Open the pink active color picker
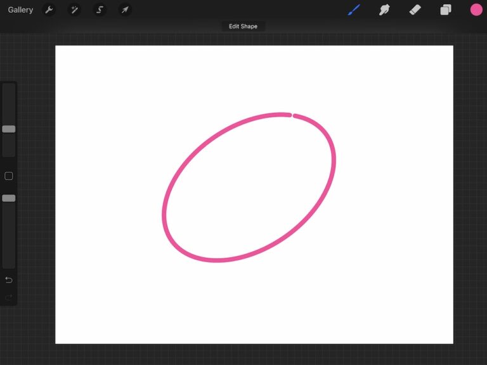 coord(476,10)
